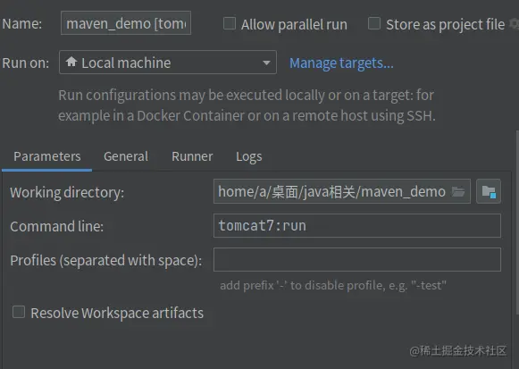This screenshot has height=369, width=519.
Task: Enable Allow parallel run checkbox
Action: (230, 23)
